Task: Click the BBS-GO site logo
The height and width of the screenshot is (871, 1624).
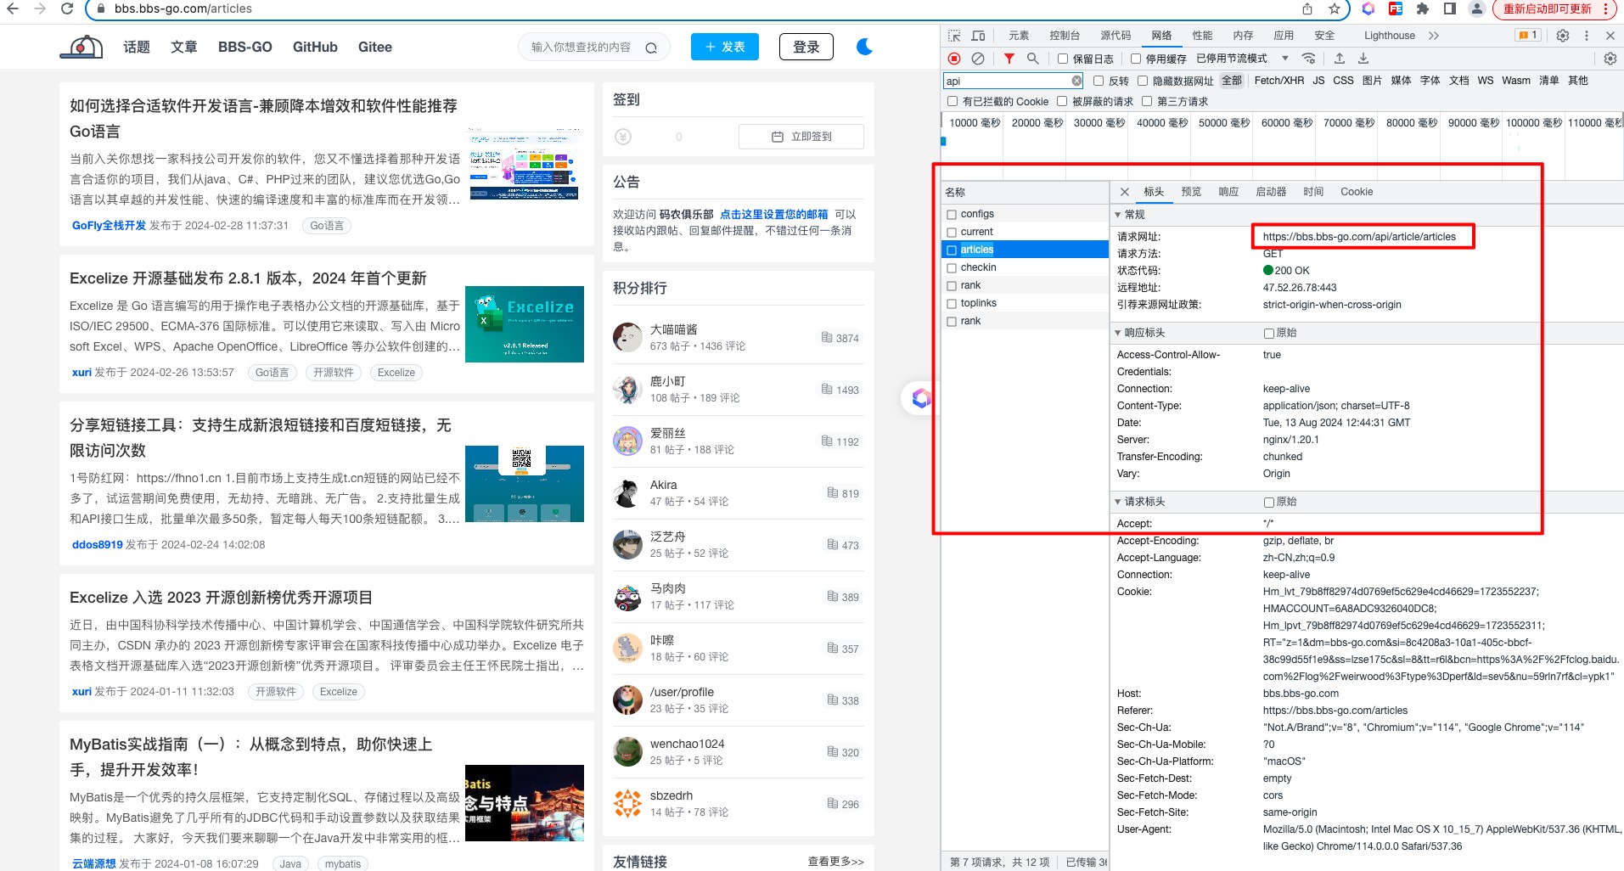Action: pos(81,47)
